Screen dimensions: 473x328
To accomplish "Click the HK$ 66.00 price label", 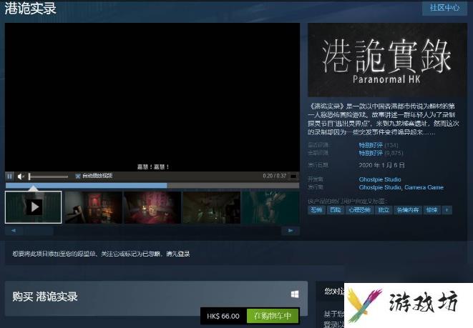I will [223, 317].
